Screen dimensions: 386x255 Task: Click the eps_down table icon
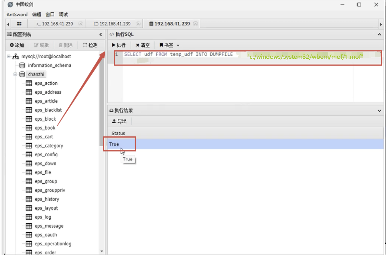[x=29, y=163]
